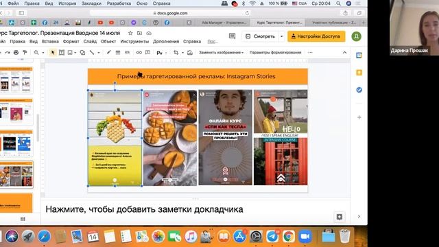The width and height of the screenshot is (439, 247).
Task: Open the Tasks side panel icon
Action: click(359, 90)
